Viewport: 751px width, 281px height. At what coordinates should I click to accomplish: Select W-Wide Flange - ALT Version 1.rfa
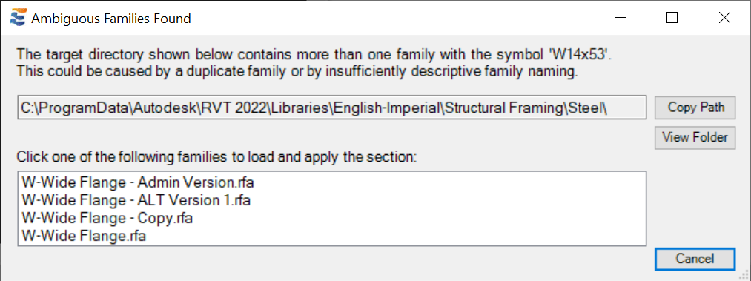click(136, 200)
